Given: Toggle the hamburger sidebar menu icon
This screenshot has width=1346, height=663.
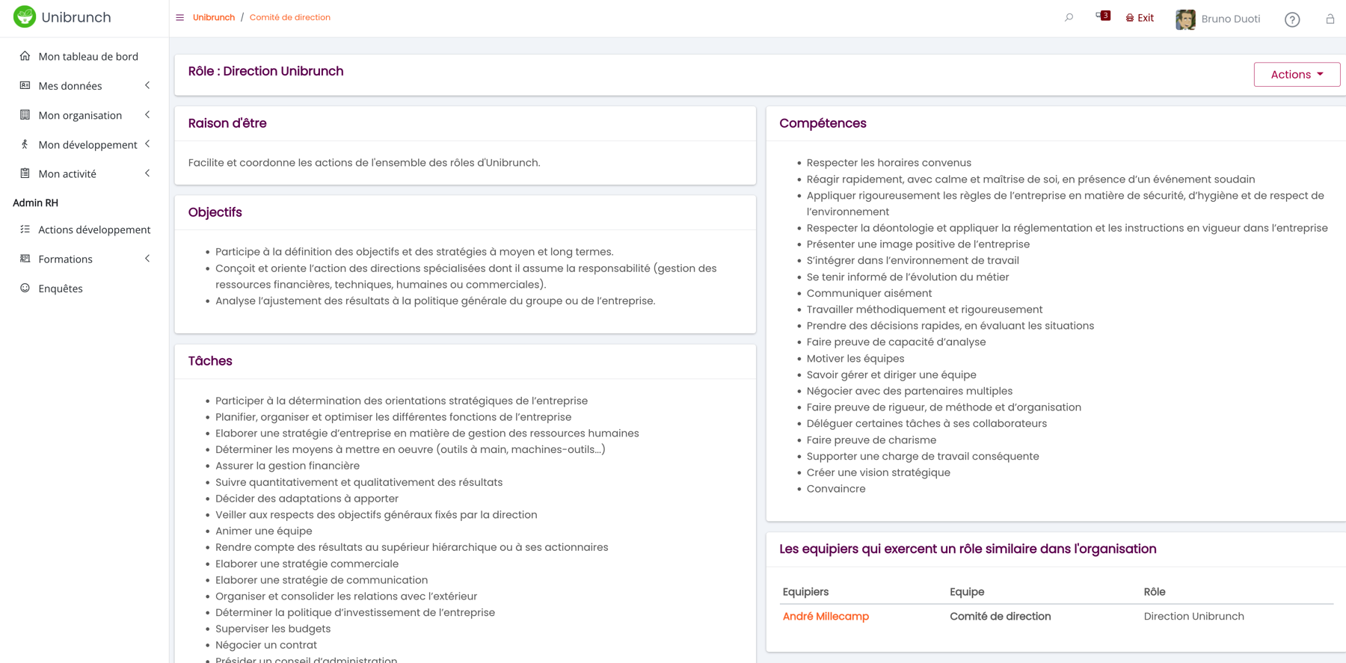Looking at the screenshot, I should 180,17.
